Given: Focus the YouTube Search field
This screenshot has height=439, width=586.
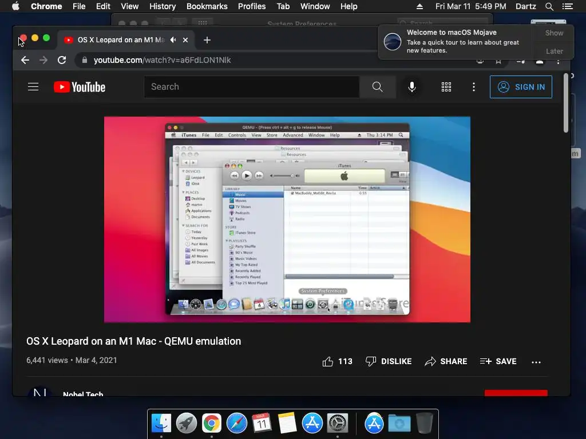Looking at the screenshot, I should click(x=252, y=87).
